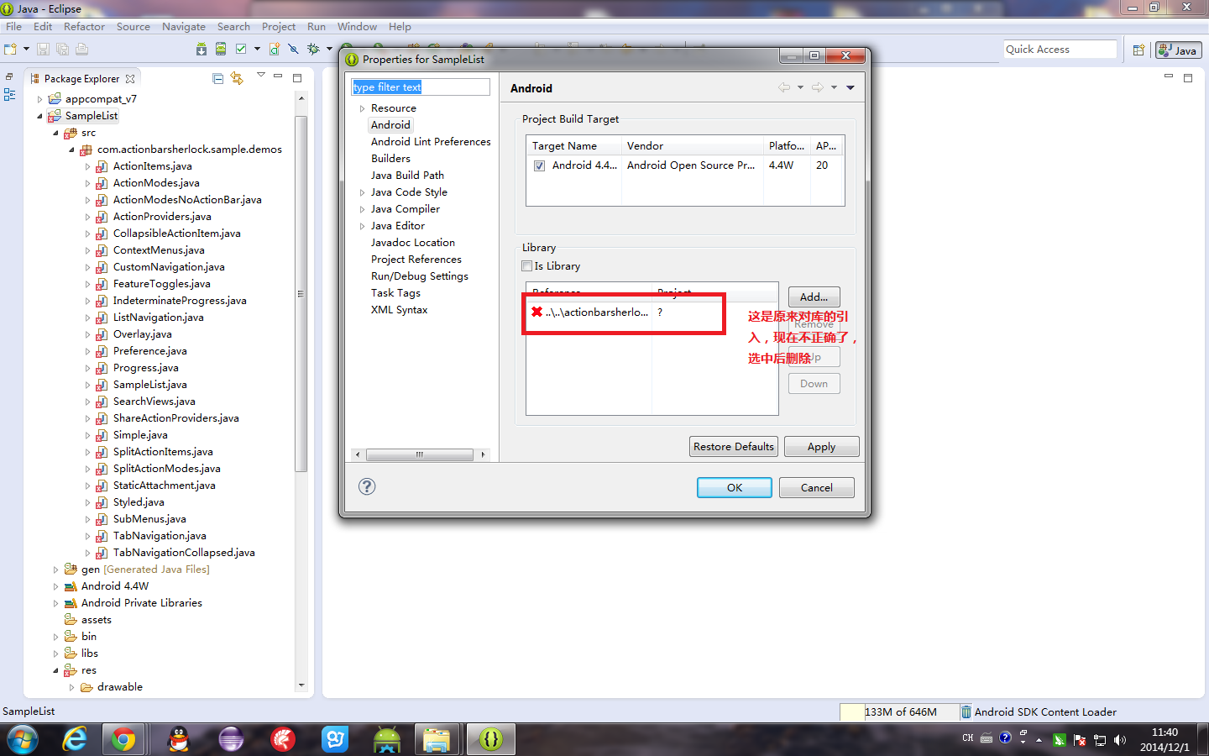The height and width of the screenshot is (756, 1209).
Task: Click the heap status memory bar
Action: pyautogui.click(x=899, y=711)
